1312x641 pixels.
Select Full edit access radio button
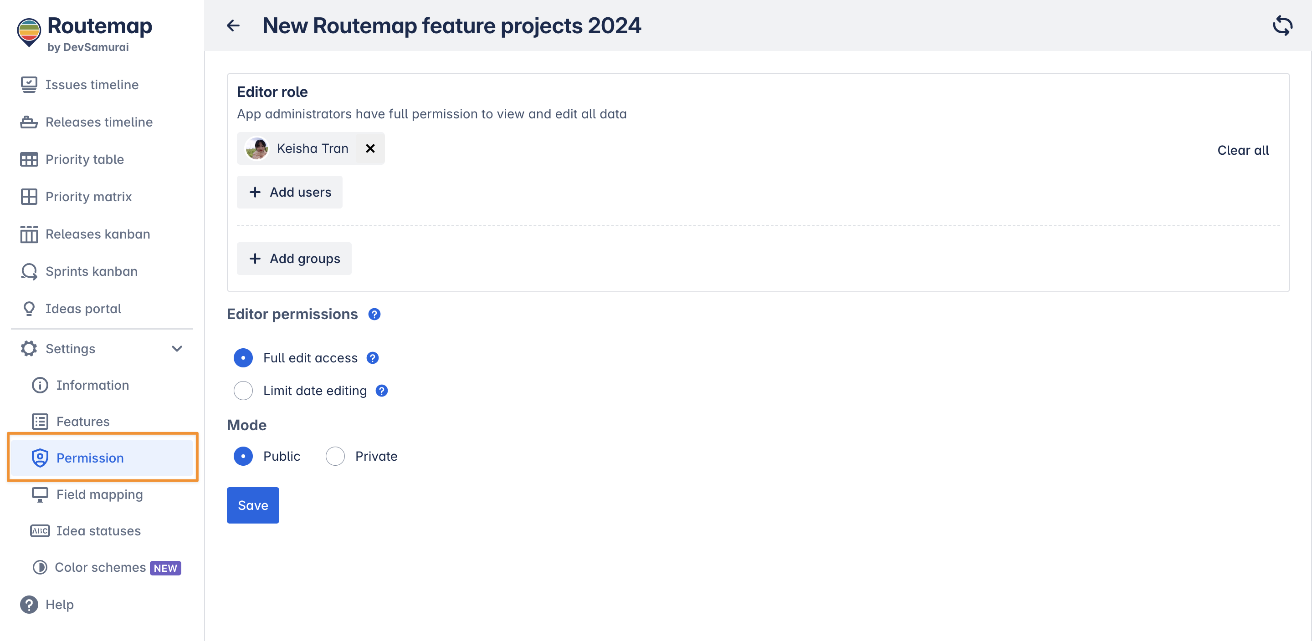point(243,358)
